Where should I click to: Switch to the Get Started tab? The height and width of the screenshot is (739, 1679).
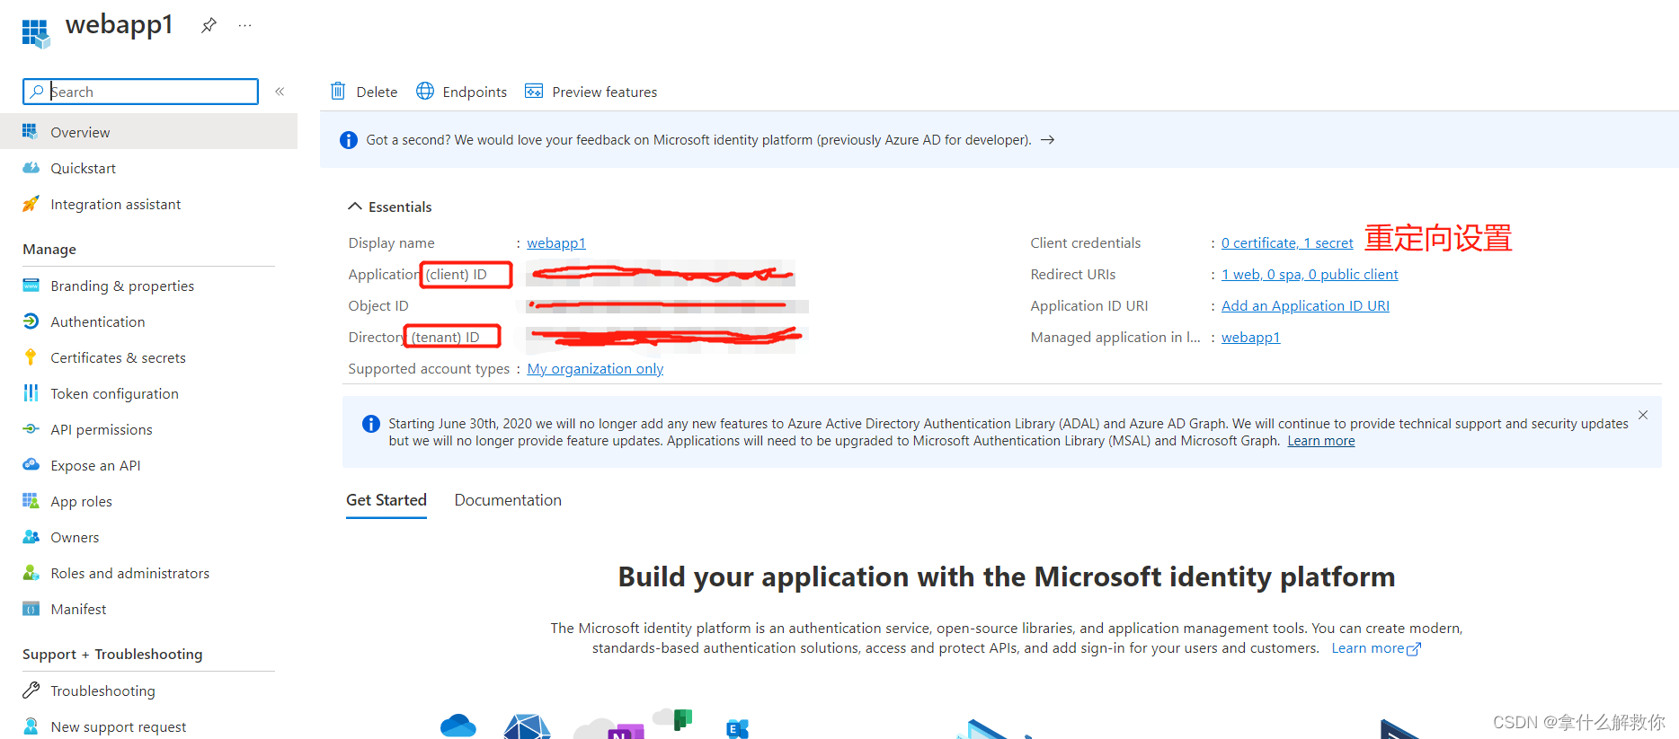click(x=386, y=500)
